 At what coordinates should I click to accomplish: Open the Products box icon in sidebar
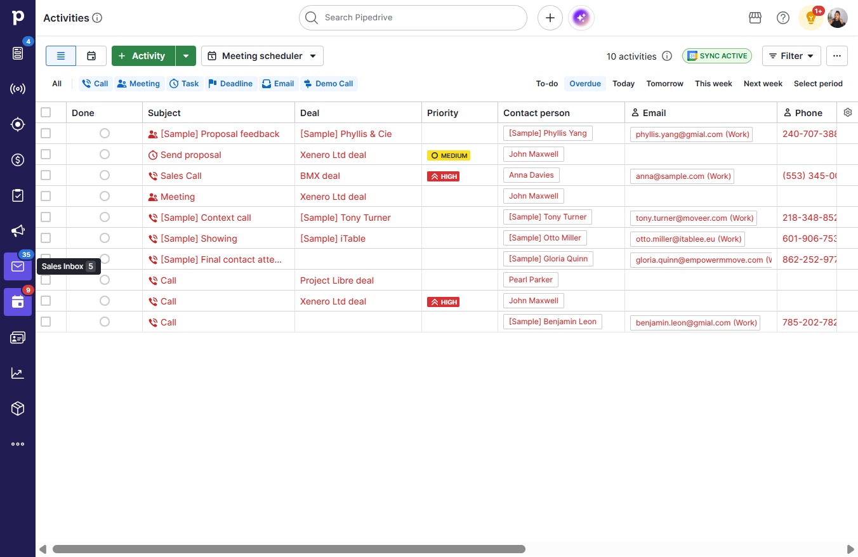[18, 409]
